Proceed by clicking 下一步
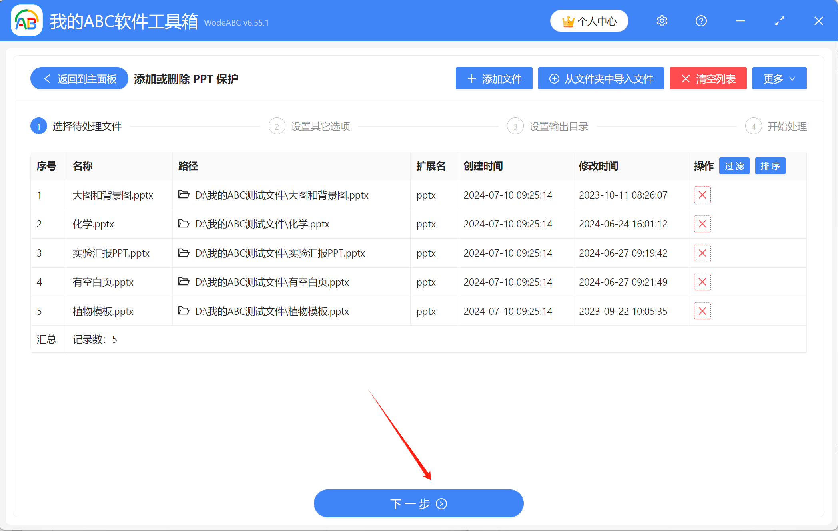 (x=418, y=503)
